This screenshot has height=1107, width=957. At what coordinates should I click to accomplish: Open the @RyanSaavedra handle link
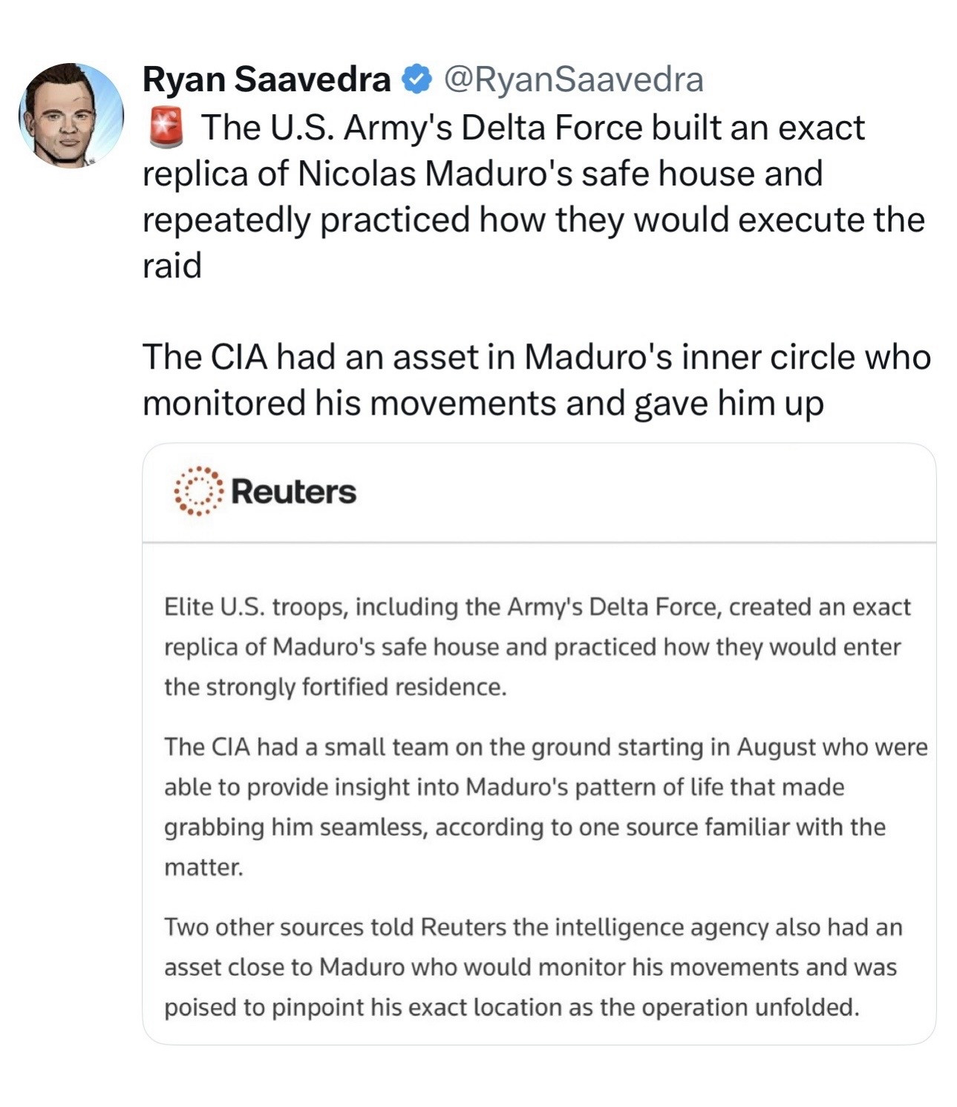(573, 79)
